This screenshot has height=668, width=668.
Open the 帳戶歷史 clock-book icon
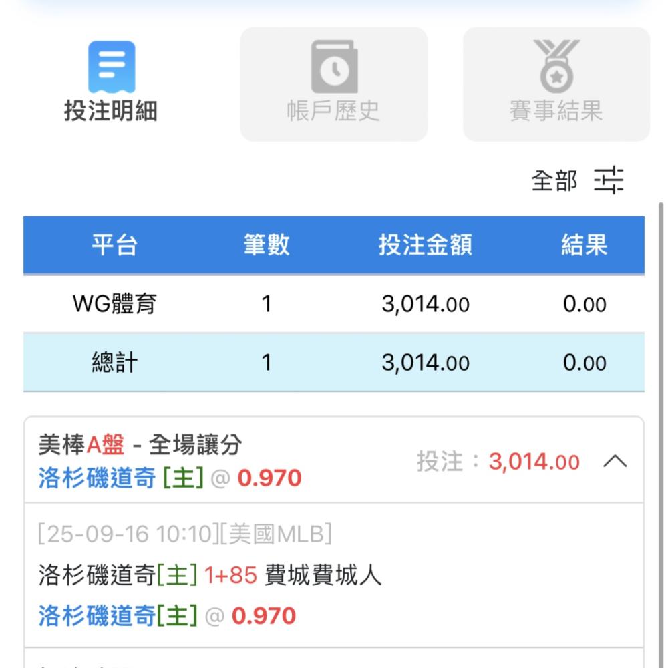coord(335,66)
